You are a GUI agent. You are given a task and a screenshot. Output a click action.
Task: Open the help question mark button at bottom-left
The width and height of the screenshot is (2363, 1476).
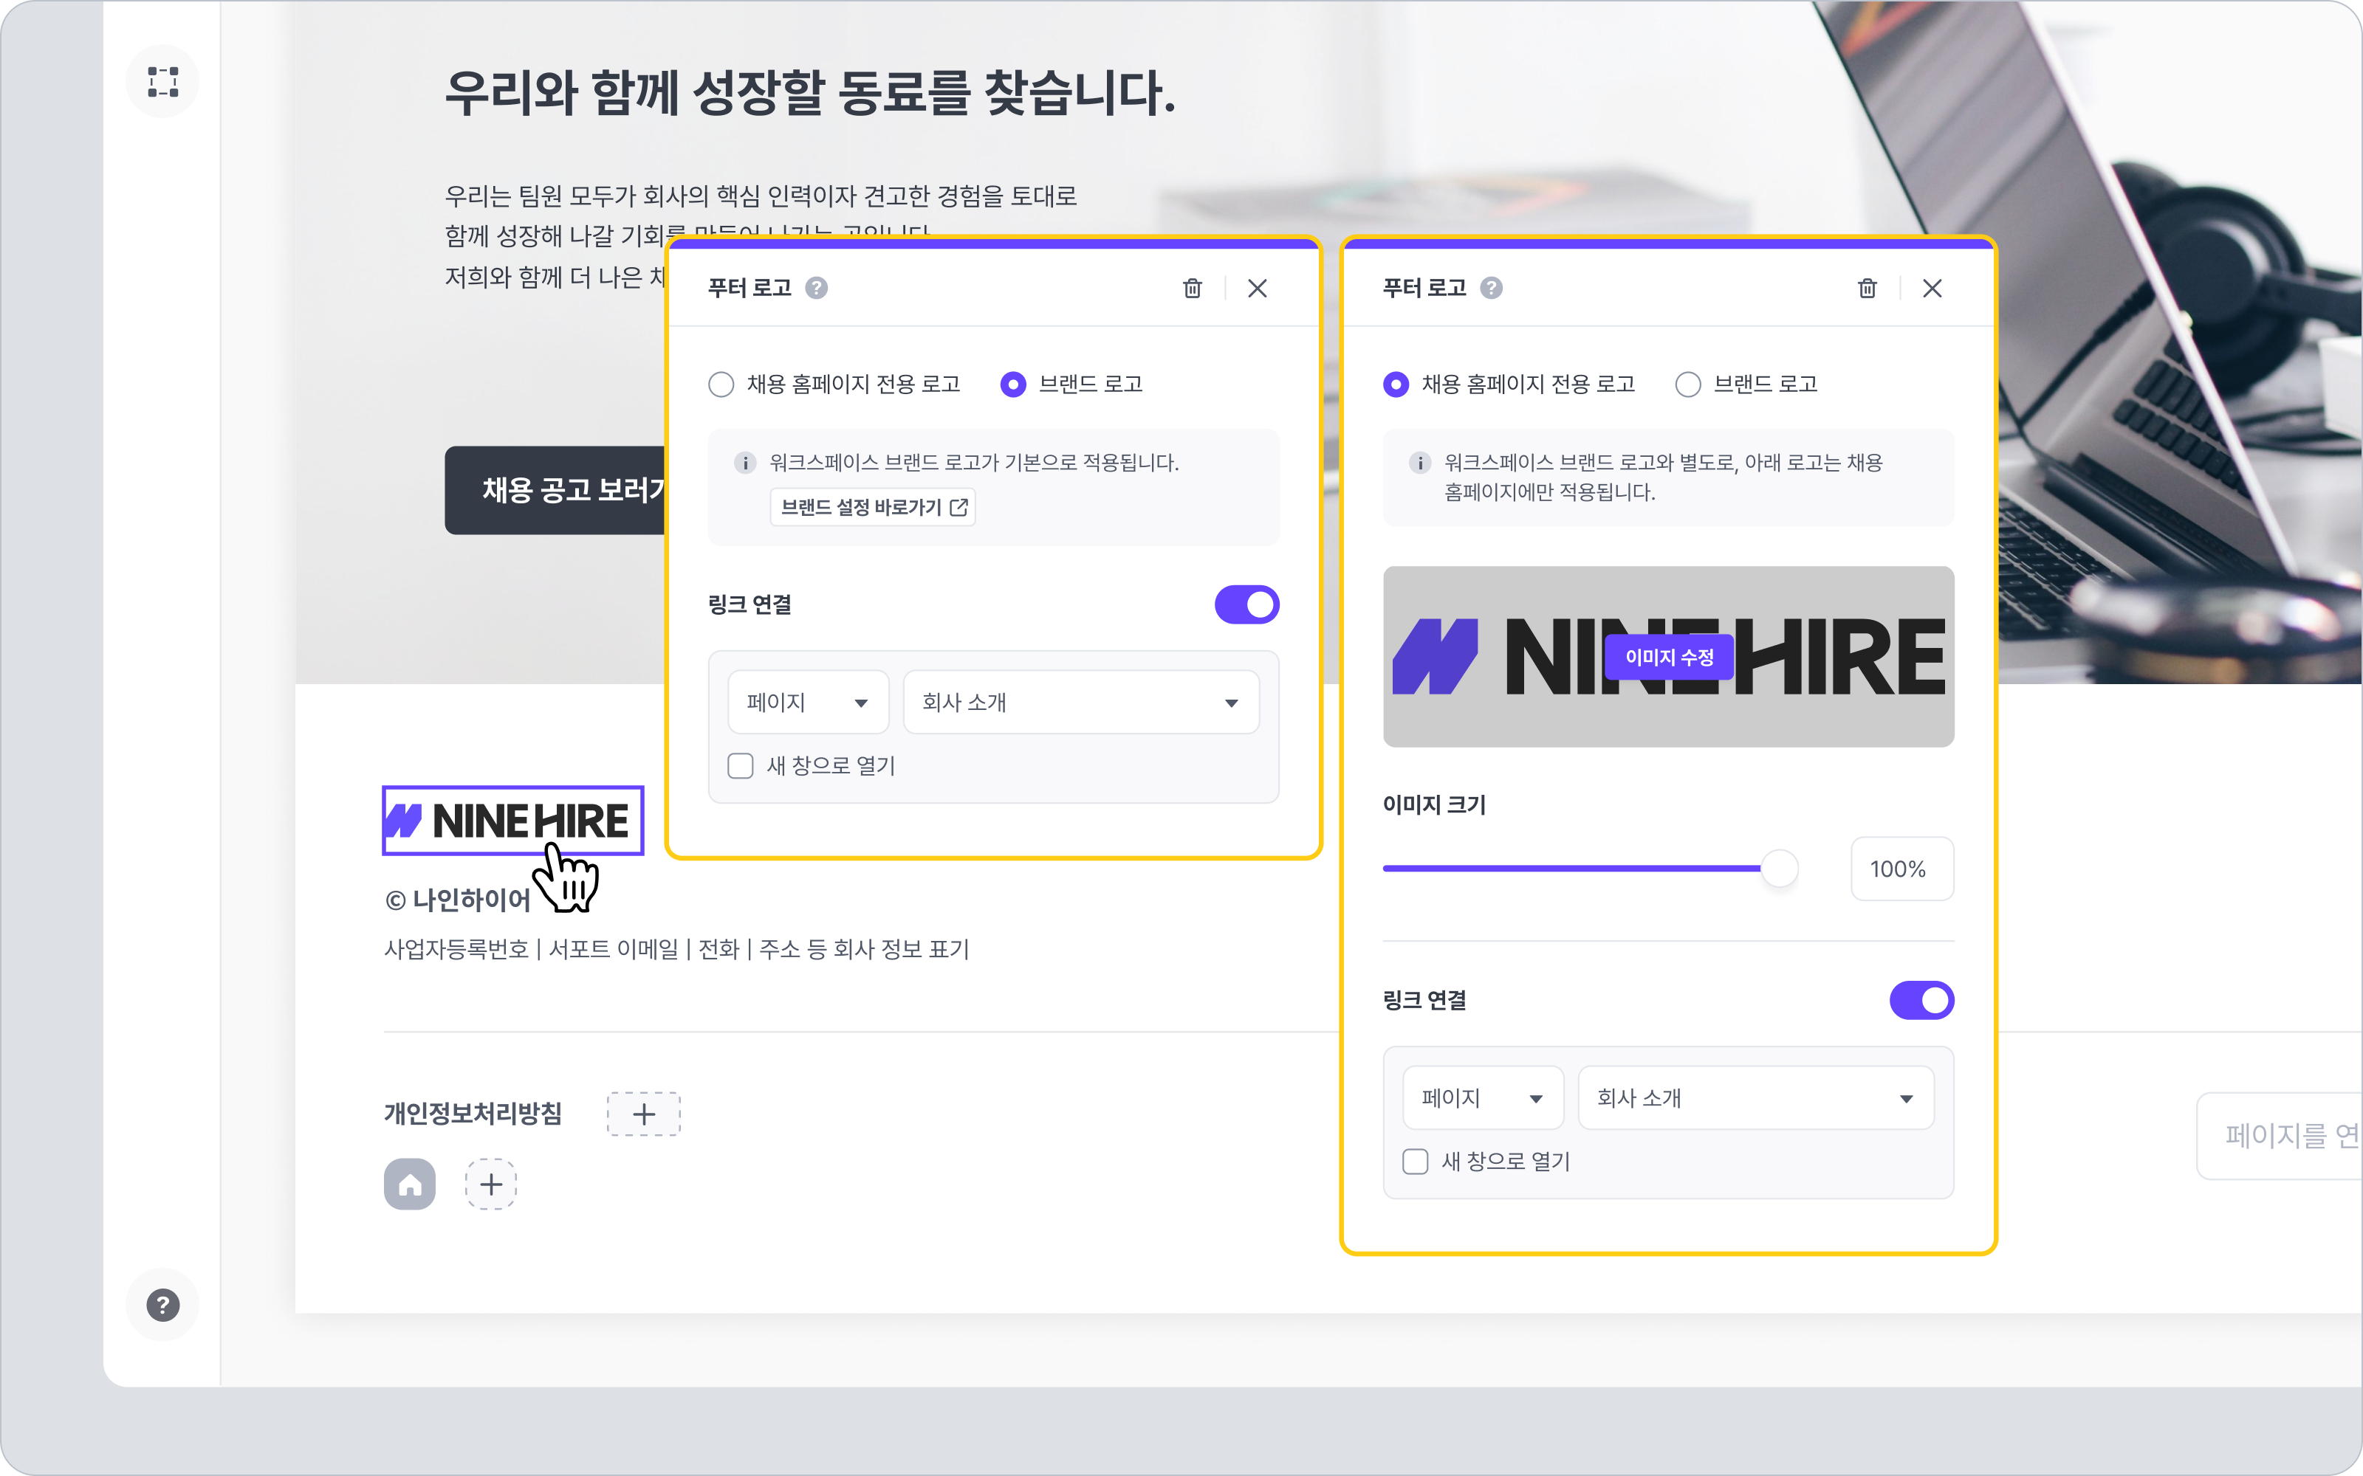[x=162, y=1304]
